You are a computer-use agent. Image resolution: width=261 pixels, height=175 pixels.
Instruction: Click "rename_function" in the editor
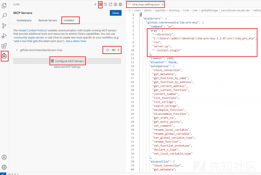point(166,142)
